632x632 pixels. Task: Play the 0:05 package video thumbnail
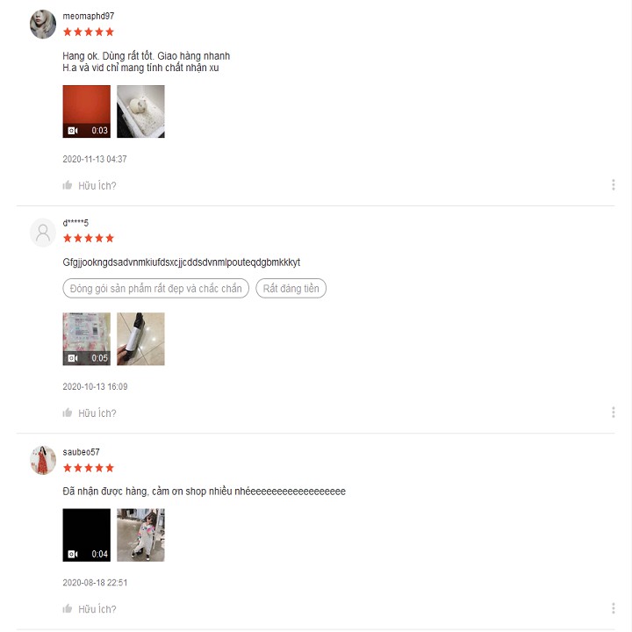pyautogui.click(x=86, y=339)
